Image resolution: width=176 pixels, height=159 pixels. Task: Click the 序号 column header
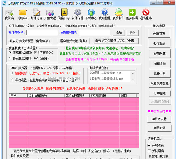[18, 96]
